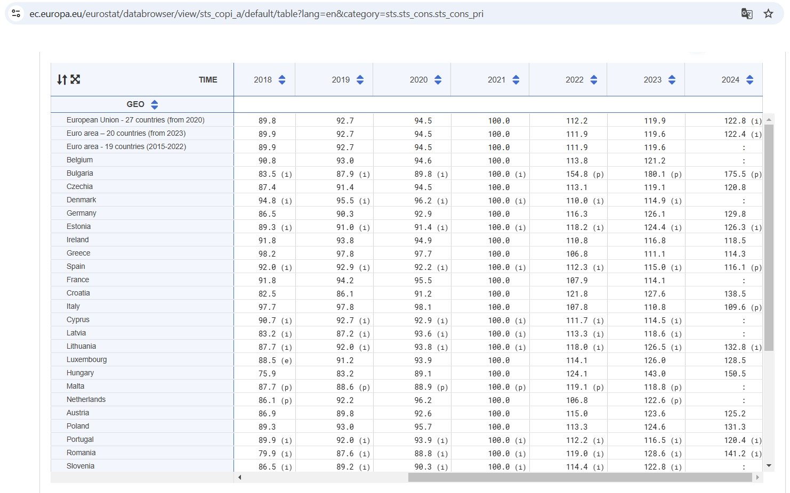Viewport: 790px width, 493px height.
Task: Open the browser translate page icon
Action: [747, 14]
